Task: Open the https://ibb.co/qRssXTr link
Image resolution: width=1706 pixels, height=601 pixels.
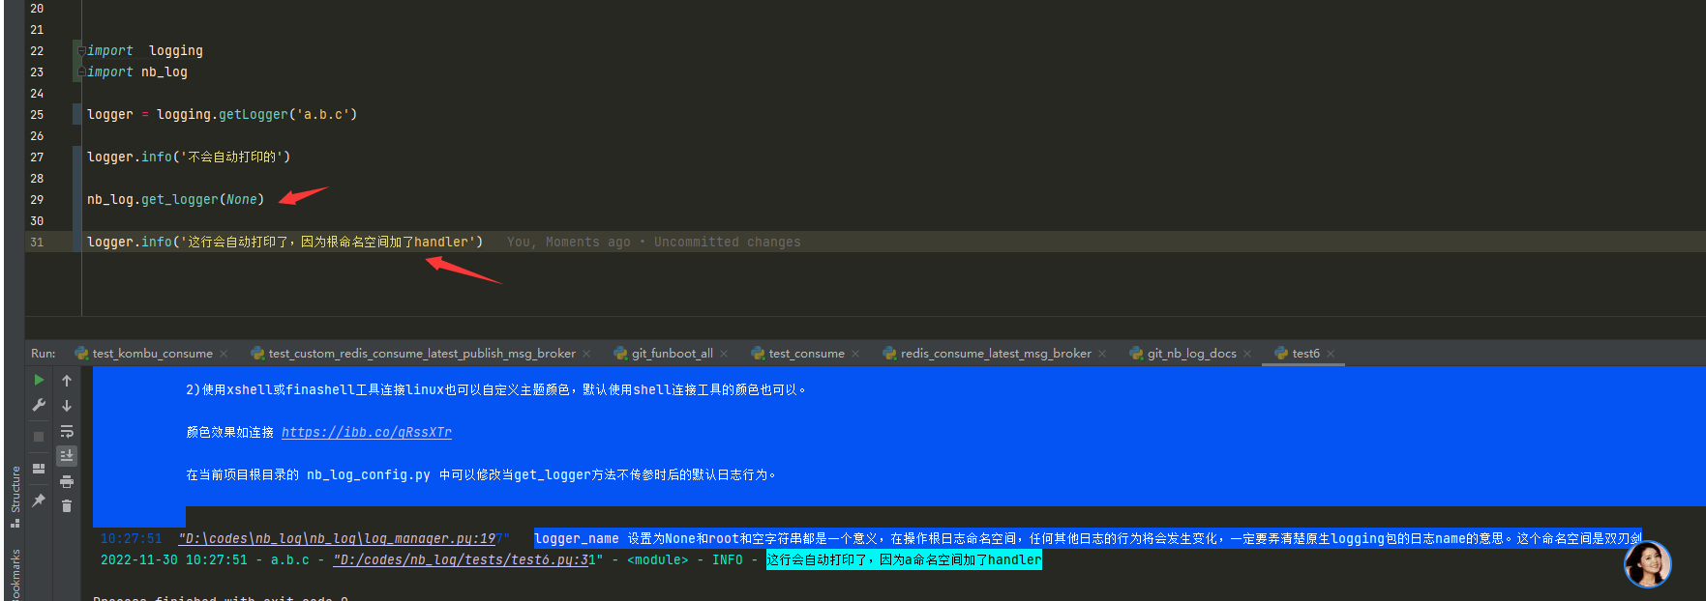Action: tap(367, 432)
